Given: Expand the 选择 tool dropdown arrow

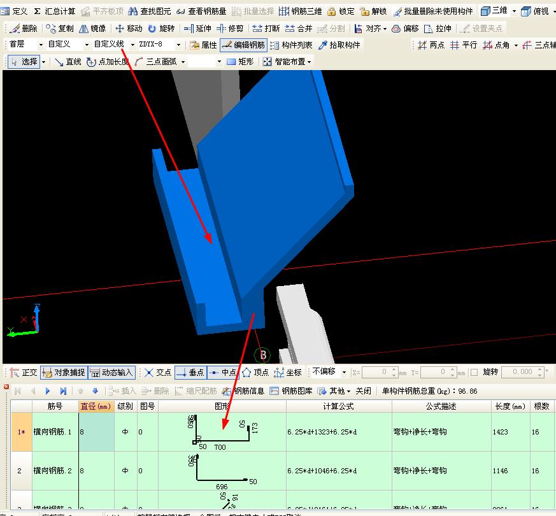Looking at the screenshot, I should (x=43, y=62).
